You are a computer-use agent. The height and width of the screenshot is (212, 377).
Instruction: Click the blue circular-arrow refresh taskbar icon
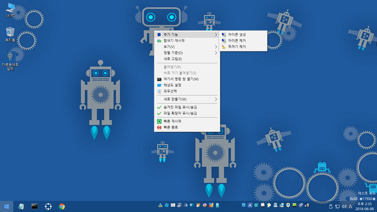(244, 205)
